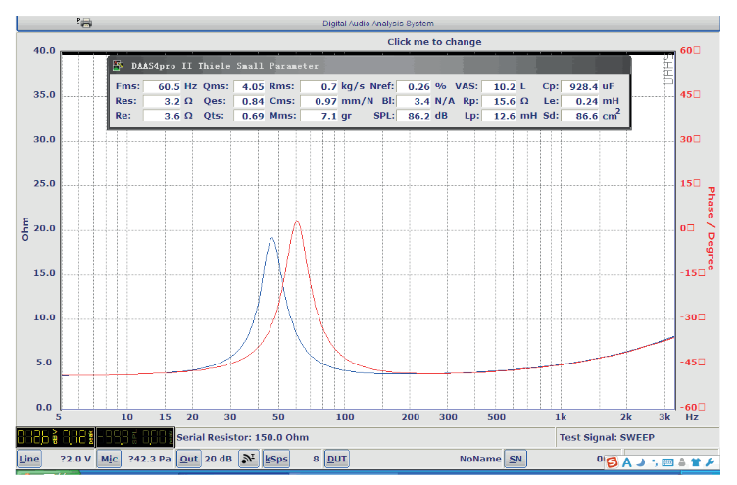Click the SN button
This screenshot has height=485, width=737.
(516, 459)
